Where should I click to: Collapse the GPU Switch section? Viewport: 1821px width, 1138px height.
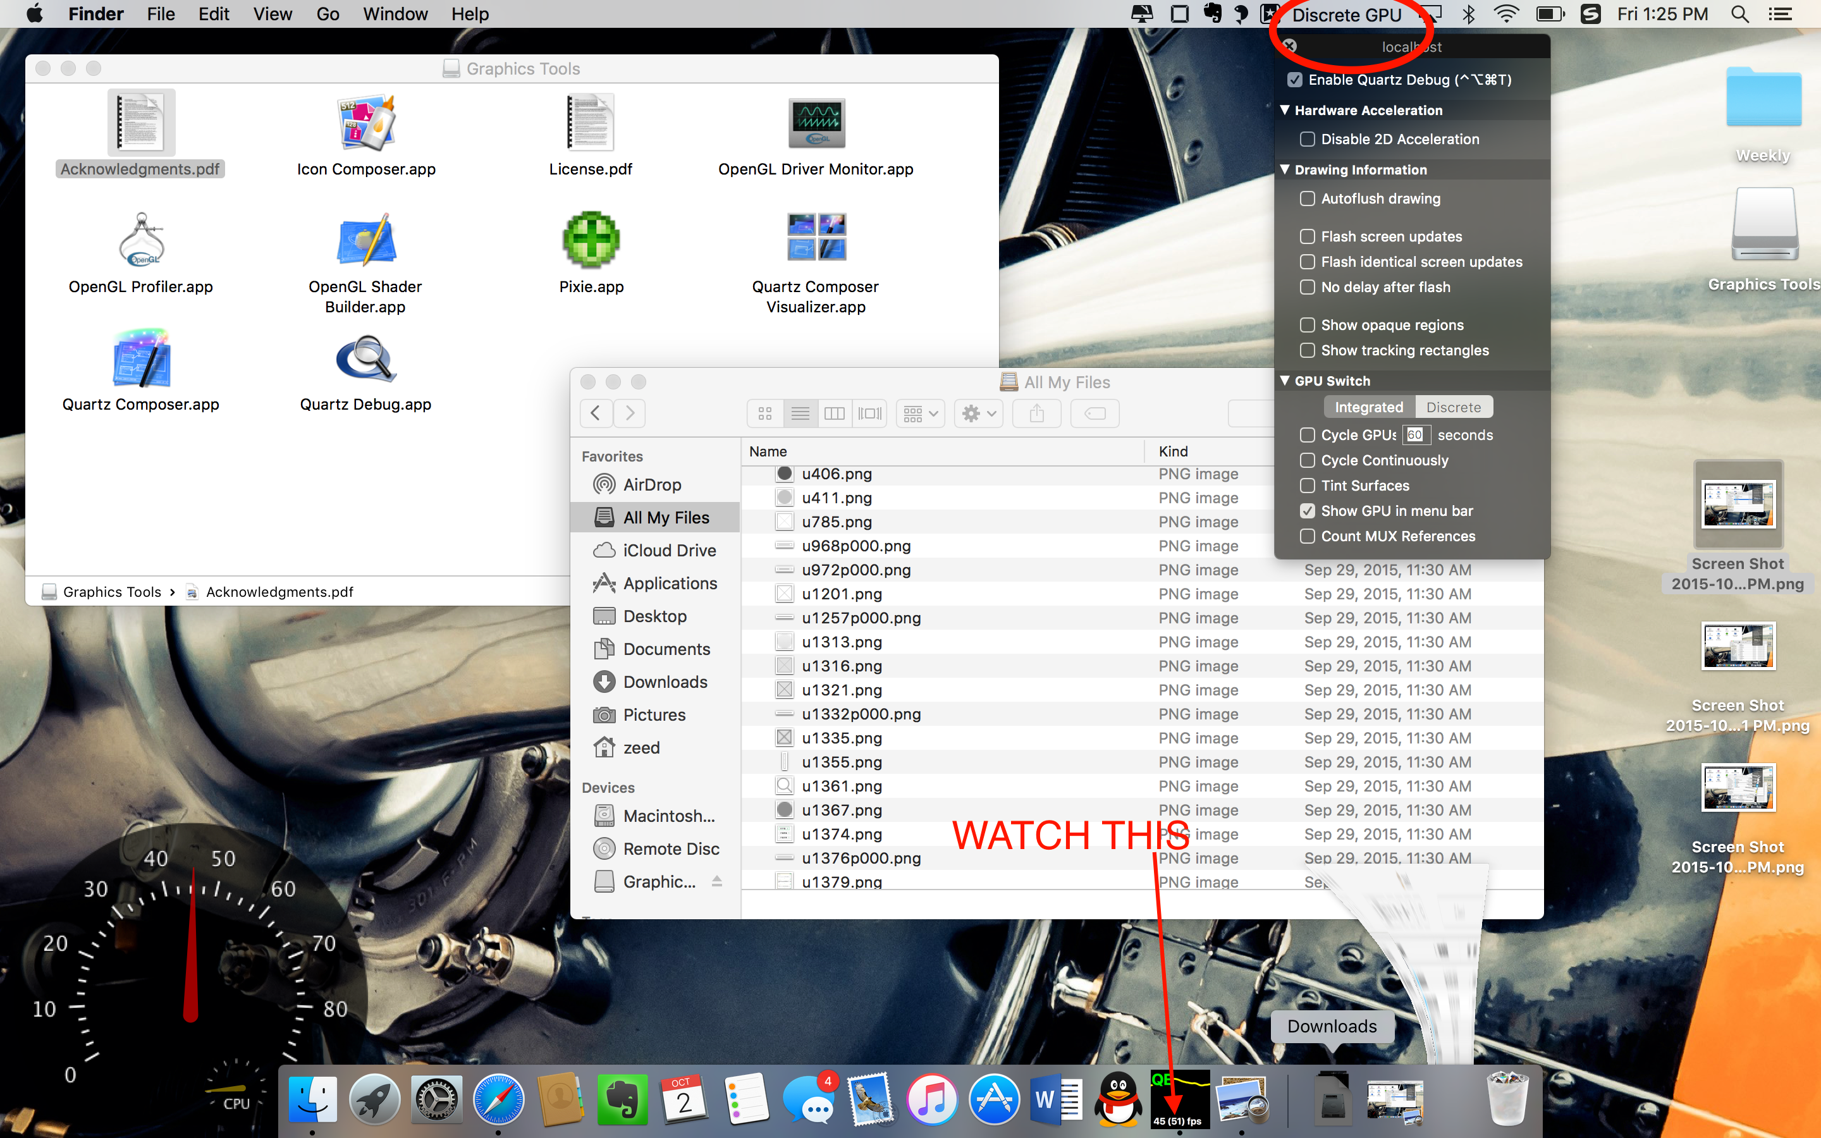pos(1285,381)
